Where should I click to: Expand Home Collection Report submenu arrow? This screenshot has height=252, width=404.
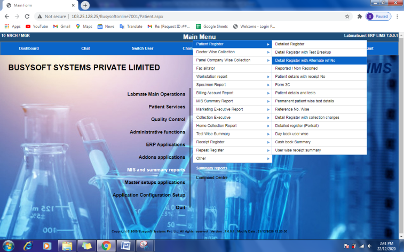(x=268, y=126)
